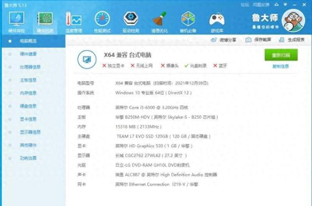Click the 瑞昱 ALC887 sound card text
Screen dimensions: 312x206
point(166,175)
